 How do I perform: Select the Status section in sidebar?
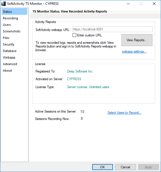pyautogui.click(x=15, y=12)
